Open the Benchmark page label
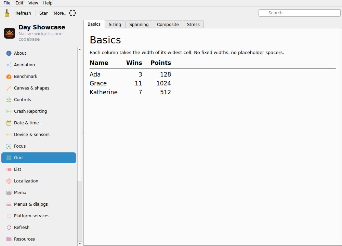Screen dimensions: 342x246 point(26,77)
